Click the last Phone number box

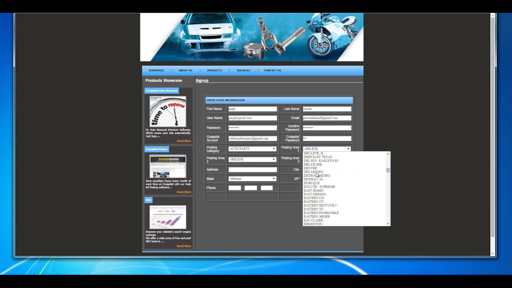click(x=267, y=188)
